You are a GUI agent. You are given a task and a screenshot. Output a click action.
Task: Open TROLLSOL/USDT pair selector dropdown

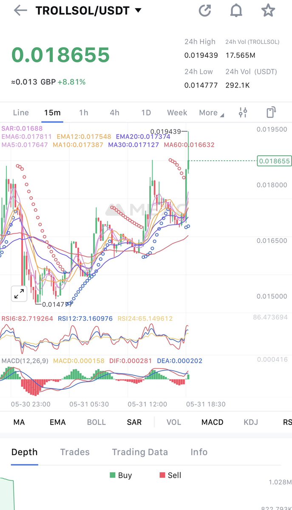click(88, 11)
